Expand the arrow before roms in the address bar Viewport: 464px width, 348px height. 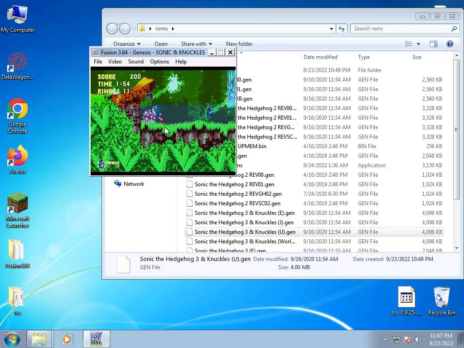tap(150, 29)
